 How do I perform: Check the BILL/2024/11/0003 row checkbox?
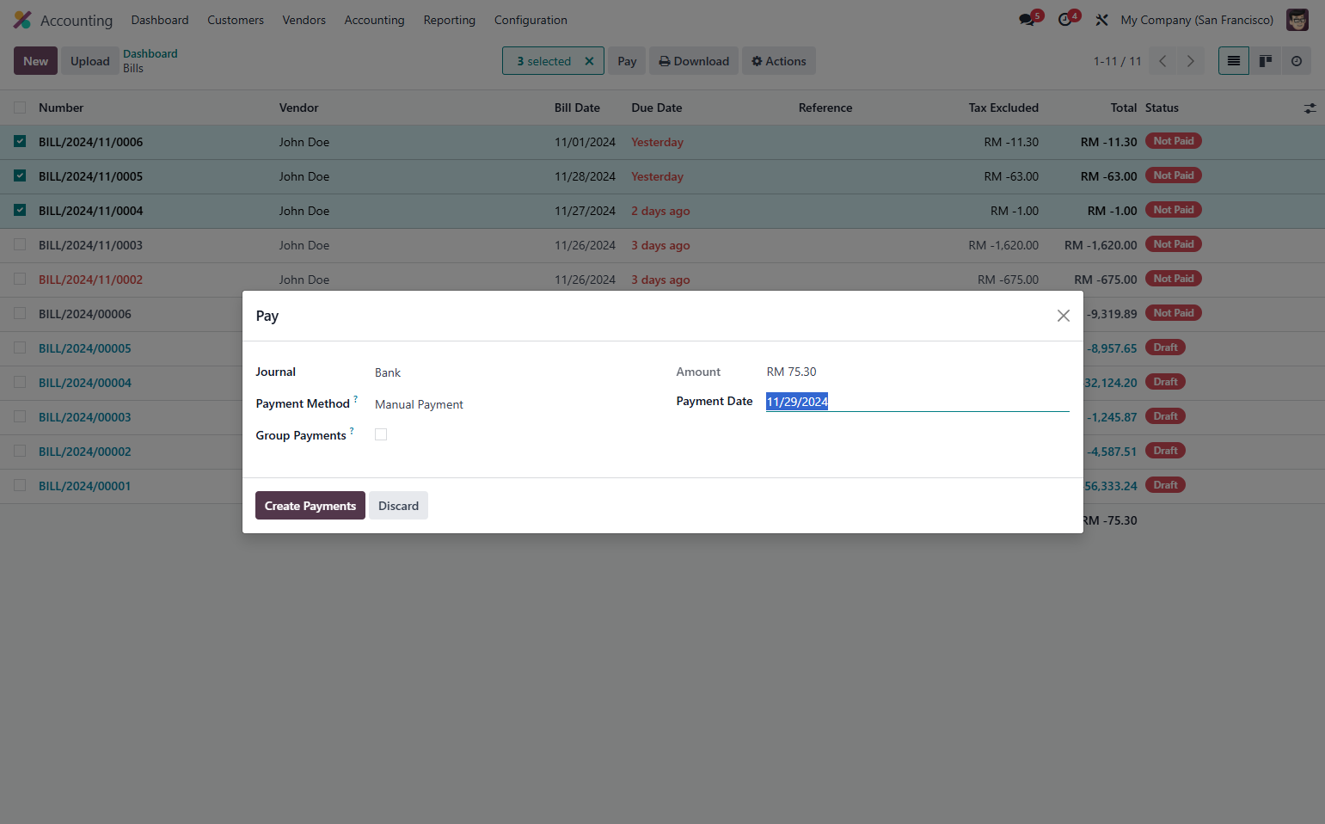20,245
